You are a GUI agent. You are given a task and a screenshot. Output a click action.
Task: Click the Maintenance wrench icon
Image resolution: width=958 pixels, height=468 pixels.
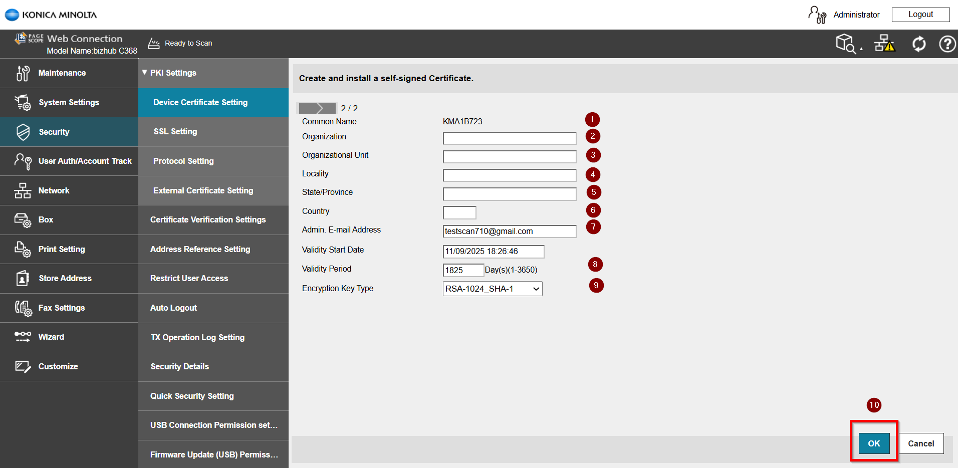click(x=23, y=73)
